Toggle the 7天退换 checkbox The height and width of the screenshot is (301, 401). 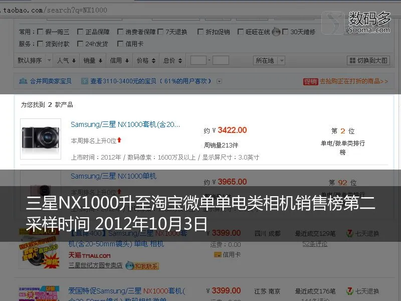point(160,32)
